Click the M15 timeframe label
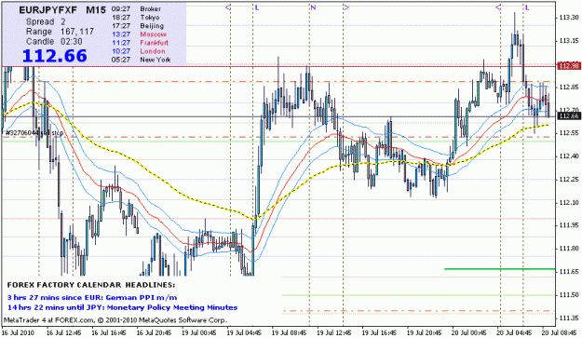 click(96, 10)
